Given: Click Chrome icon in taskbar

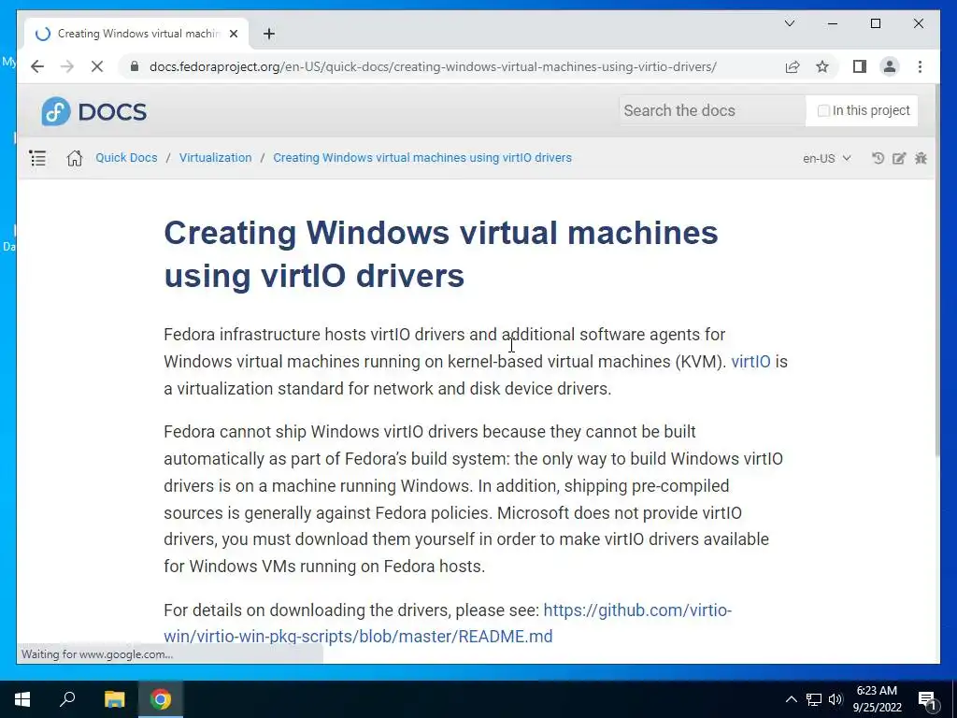Looking at the screenshot, I should (161, 699).
